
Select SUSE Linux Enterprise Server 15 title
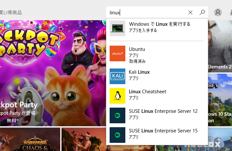click(163, 131)
